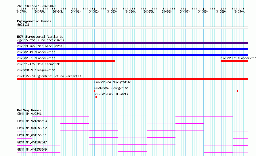The image size is (256, 156).
Task: Click the nsv4127979 (gnomADStructuralVariants) label
Action: coord(49,76)
